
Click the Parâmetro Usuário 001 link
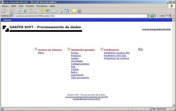coord(117,53)
